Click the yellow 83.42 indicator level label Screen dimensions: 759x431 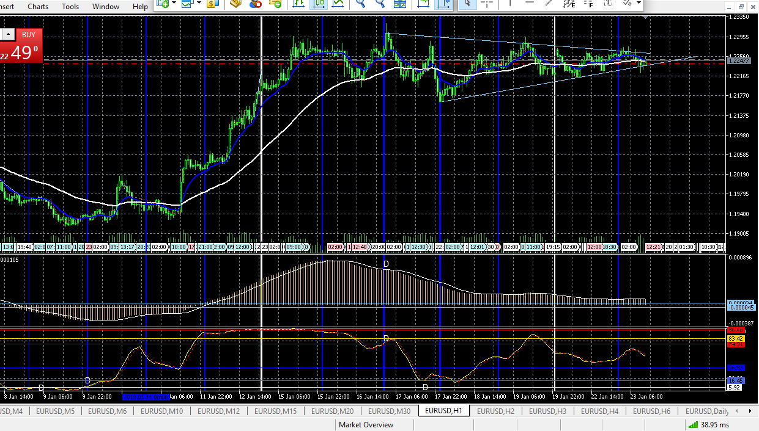click(x=735, y=338)
